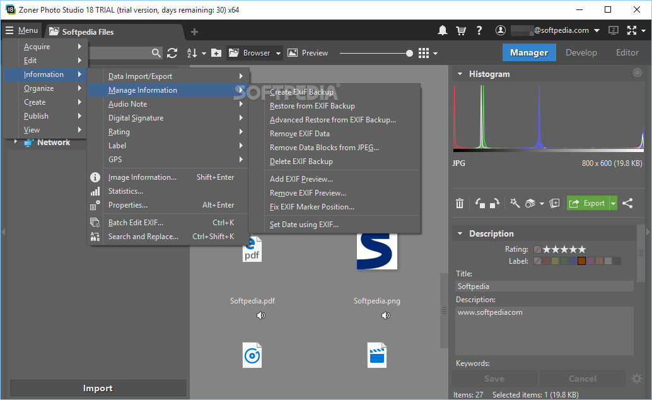Click the user account profile icon

[501, 30]
